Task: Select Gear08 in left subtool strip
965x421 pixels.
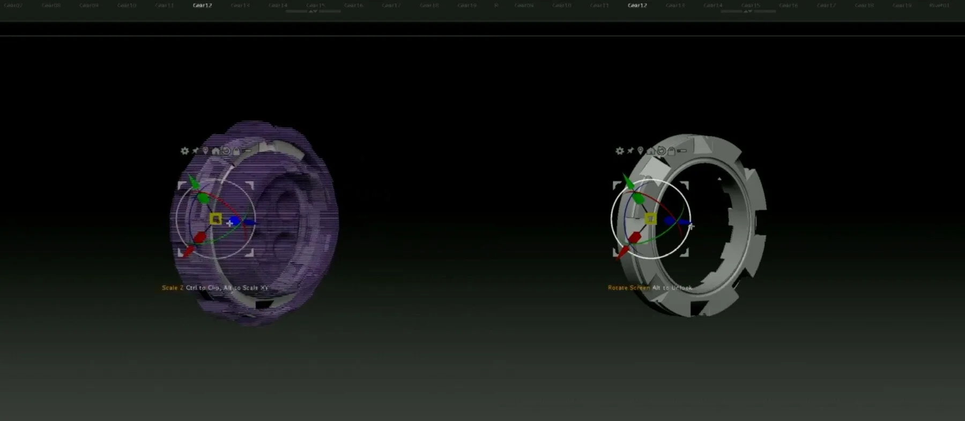Action: click(51, 5)
